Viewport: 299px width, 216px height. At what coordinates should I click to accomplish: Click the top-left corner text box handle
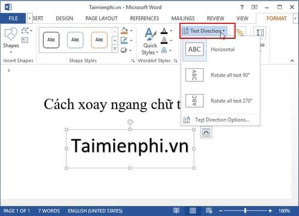(66, 130)
